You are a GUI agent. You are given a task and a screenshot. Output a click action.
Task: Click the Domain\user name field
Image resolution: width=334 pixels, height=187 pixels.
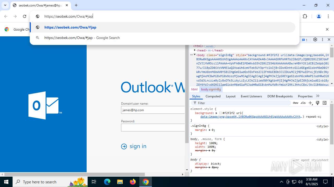[153, 110]
